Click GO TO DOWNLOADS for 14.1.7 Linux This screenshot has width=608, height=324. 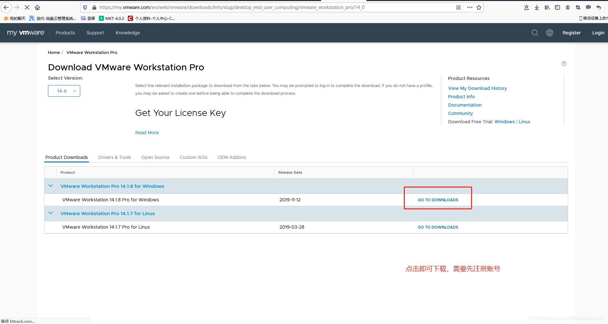(438, 227)
